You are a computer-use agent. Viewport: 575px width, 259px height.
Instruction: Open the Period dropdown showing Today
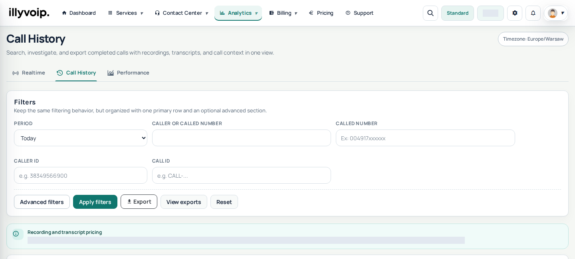pos(81,138)
